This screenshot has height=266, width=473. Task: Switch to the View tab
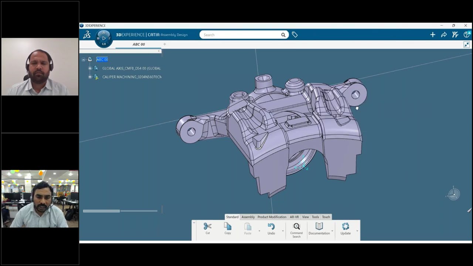click(305, 217)
